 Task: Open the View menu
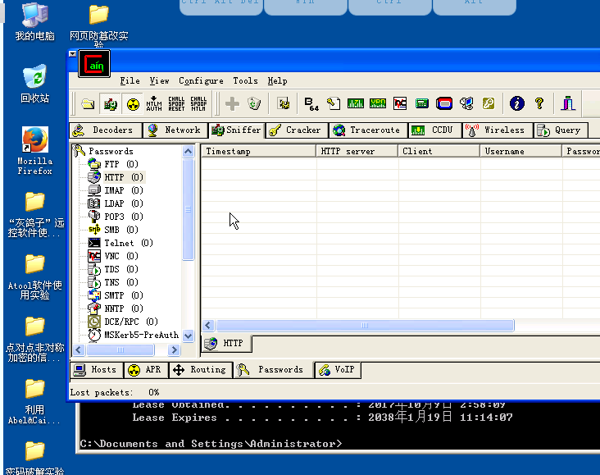pyautogui.click(x=159, y=81)
